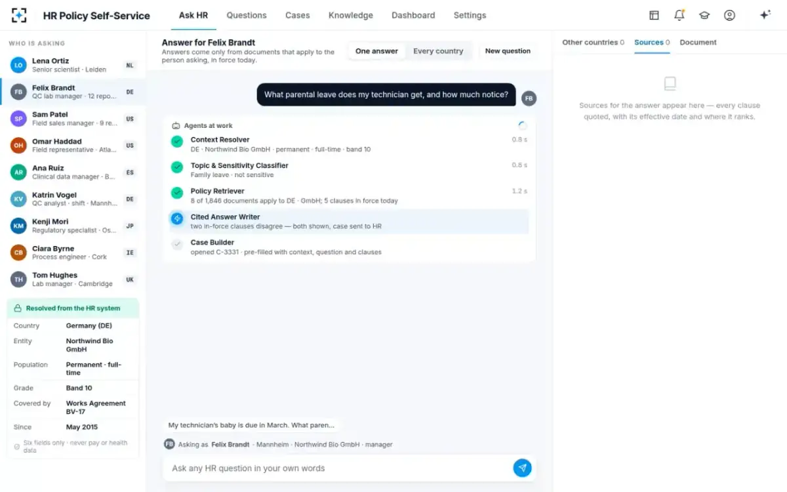The image size is (787, 492).
Task: Click the OH avatar for Omar Haddad
Action: click(18, 146)
